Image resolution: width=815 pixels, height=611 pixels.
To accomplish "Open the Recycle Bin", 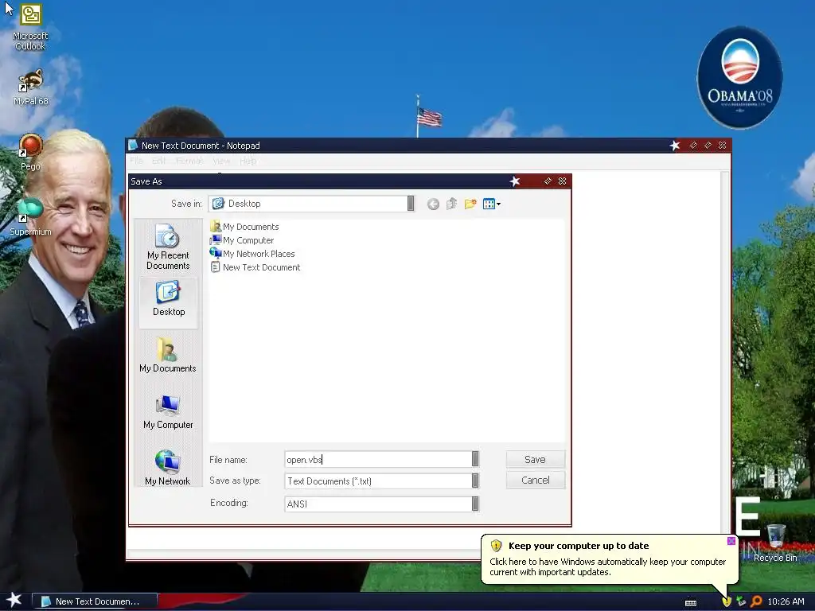I will click(775, 543).
